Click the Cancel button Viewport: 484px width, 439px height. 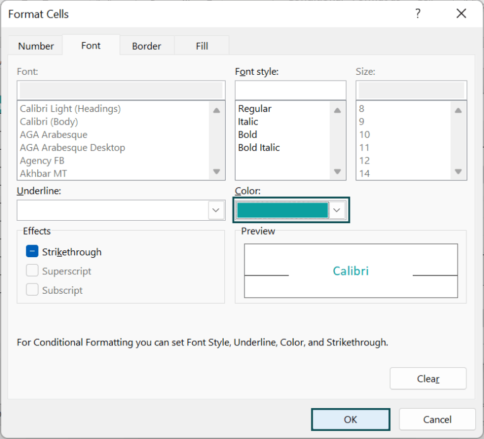point(437,420)
